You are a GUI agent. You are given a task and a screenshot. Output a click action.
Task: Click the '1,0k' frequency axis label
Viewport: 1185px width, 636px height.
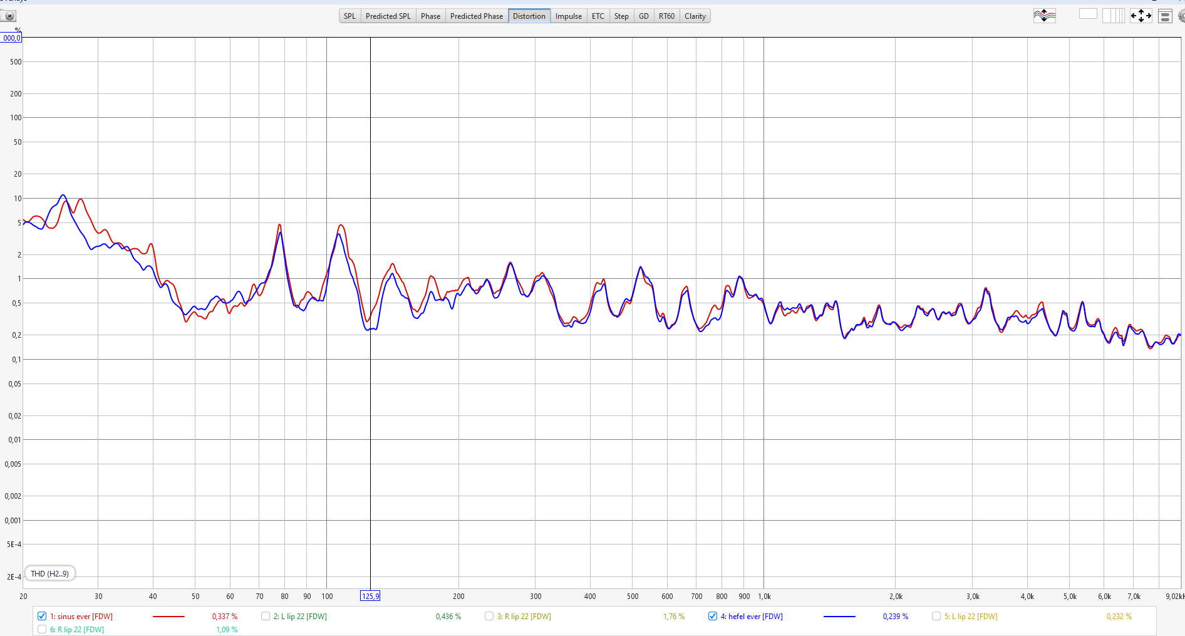(764, 597)
